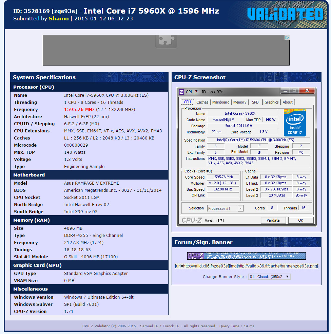The height and width of the screenshot is (334, 331).
Task: Click the Code Name Haswell-E/EP field
Action: click(225, 120)
